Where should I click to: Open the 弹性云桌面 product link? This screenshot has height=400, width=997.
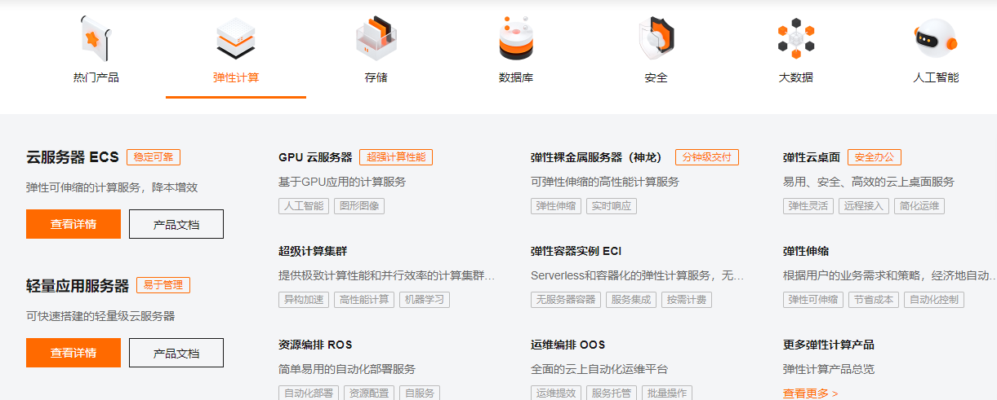(x=812, y=157)
